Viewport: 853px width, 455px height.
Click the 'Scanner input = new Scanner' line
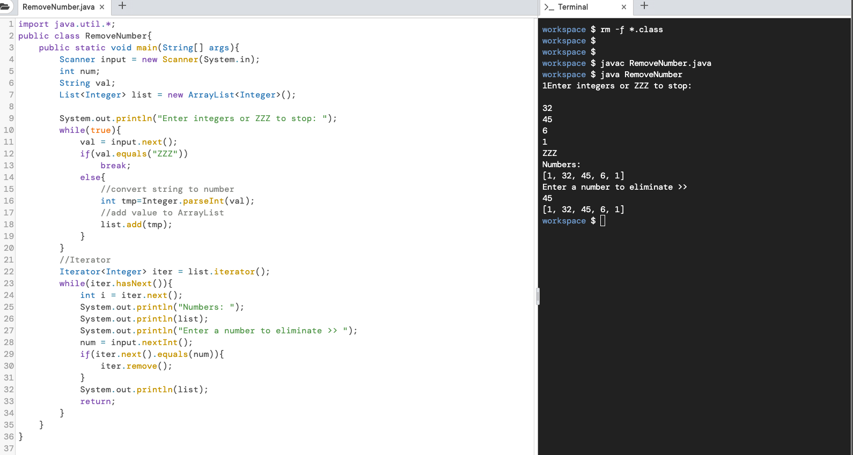[x=159, y=59]
